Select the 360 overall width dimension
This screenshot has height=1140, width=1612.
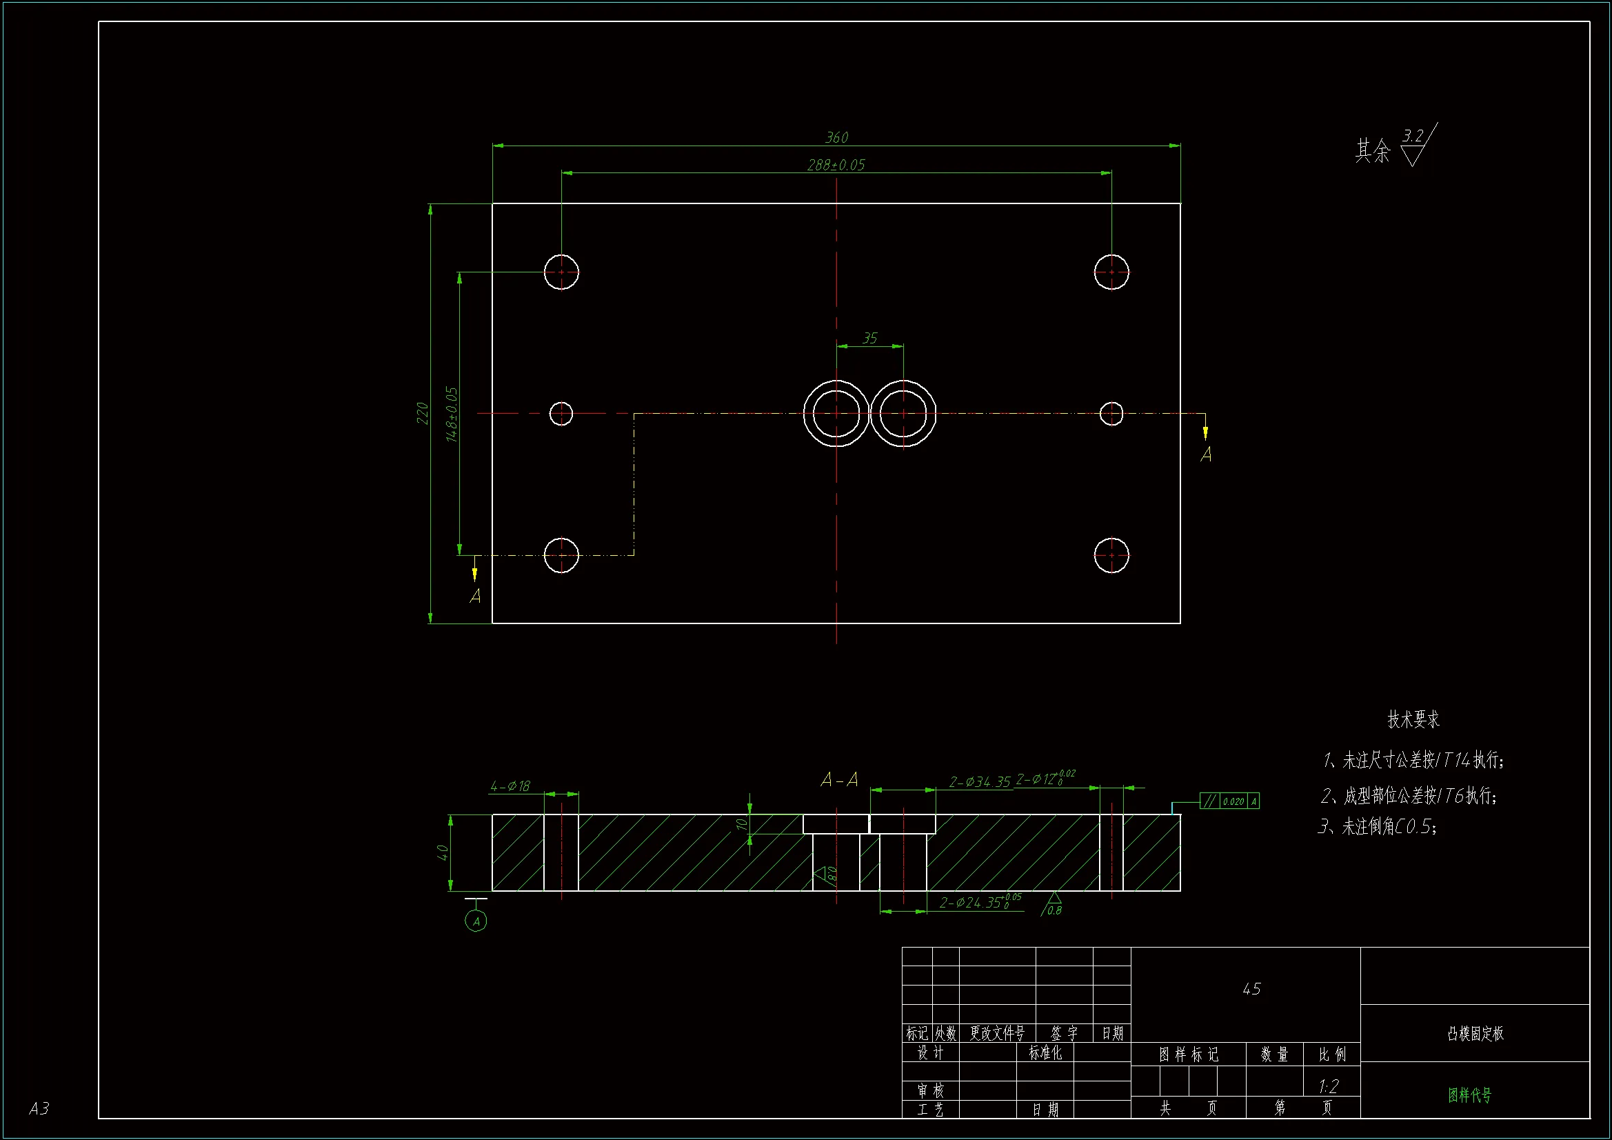[x=836, y=138]
